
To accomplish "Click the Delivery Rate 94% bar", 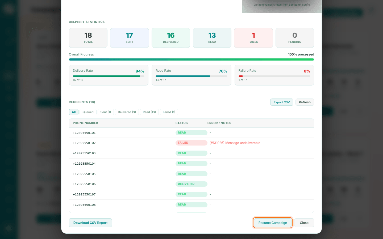I will coord(109,76).
